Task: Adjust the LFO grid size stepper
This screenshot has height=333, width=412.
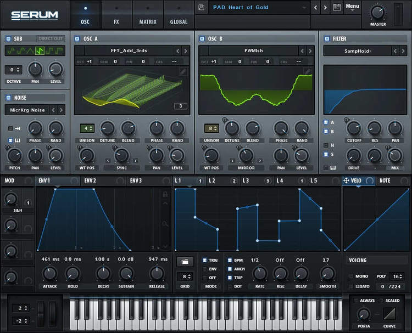Action: click(185, 276)
